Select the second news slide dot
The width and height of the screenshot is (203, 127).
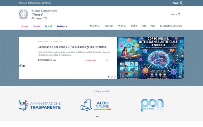[112, 77]
